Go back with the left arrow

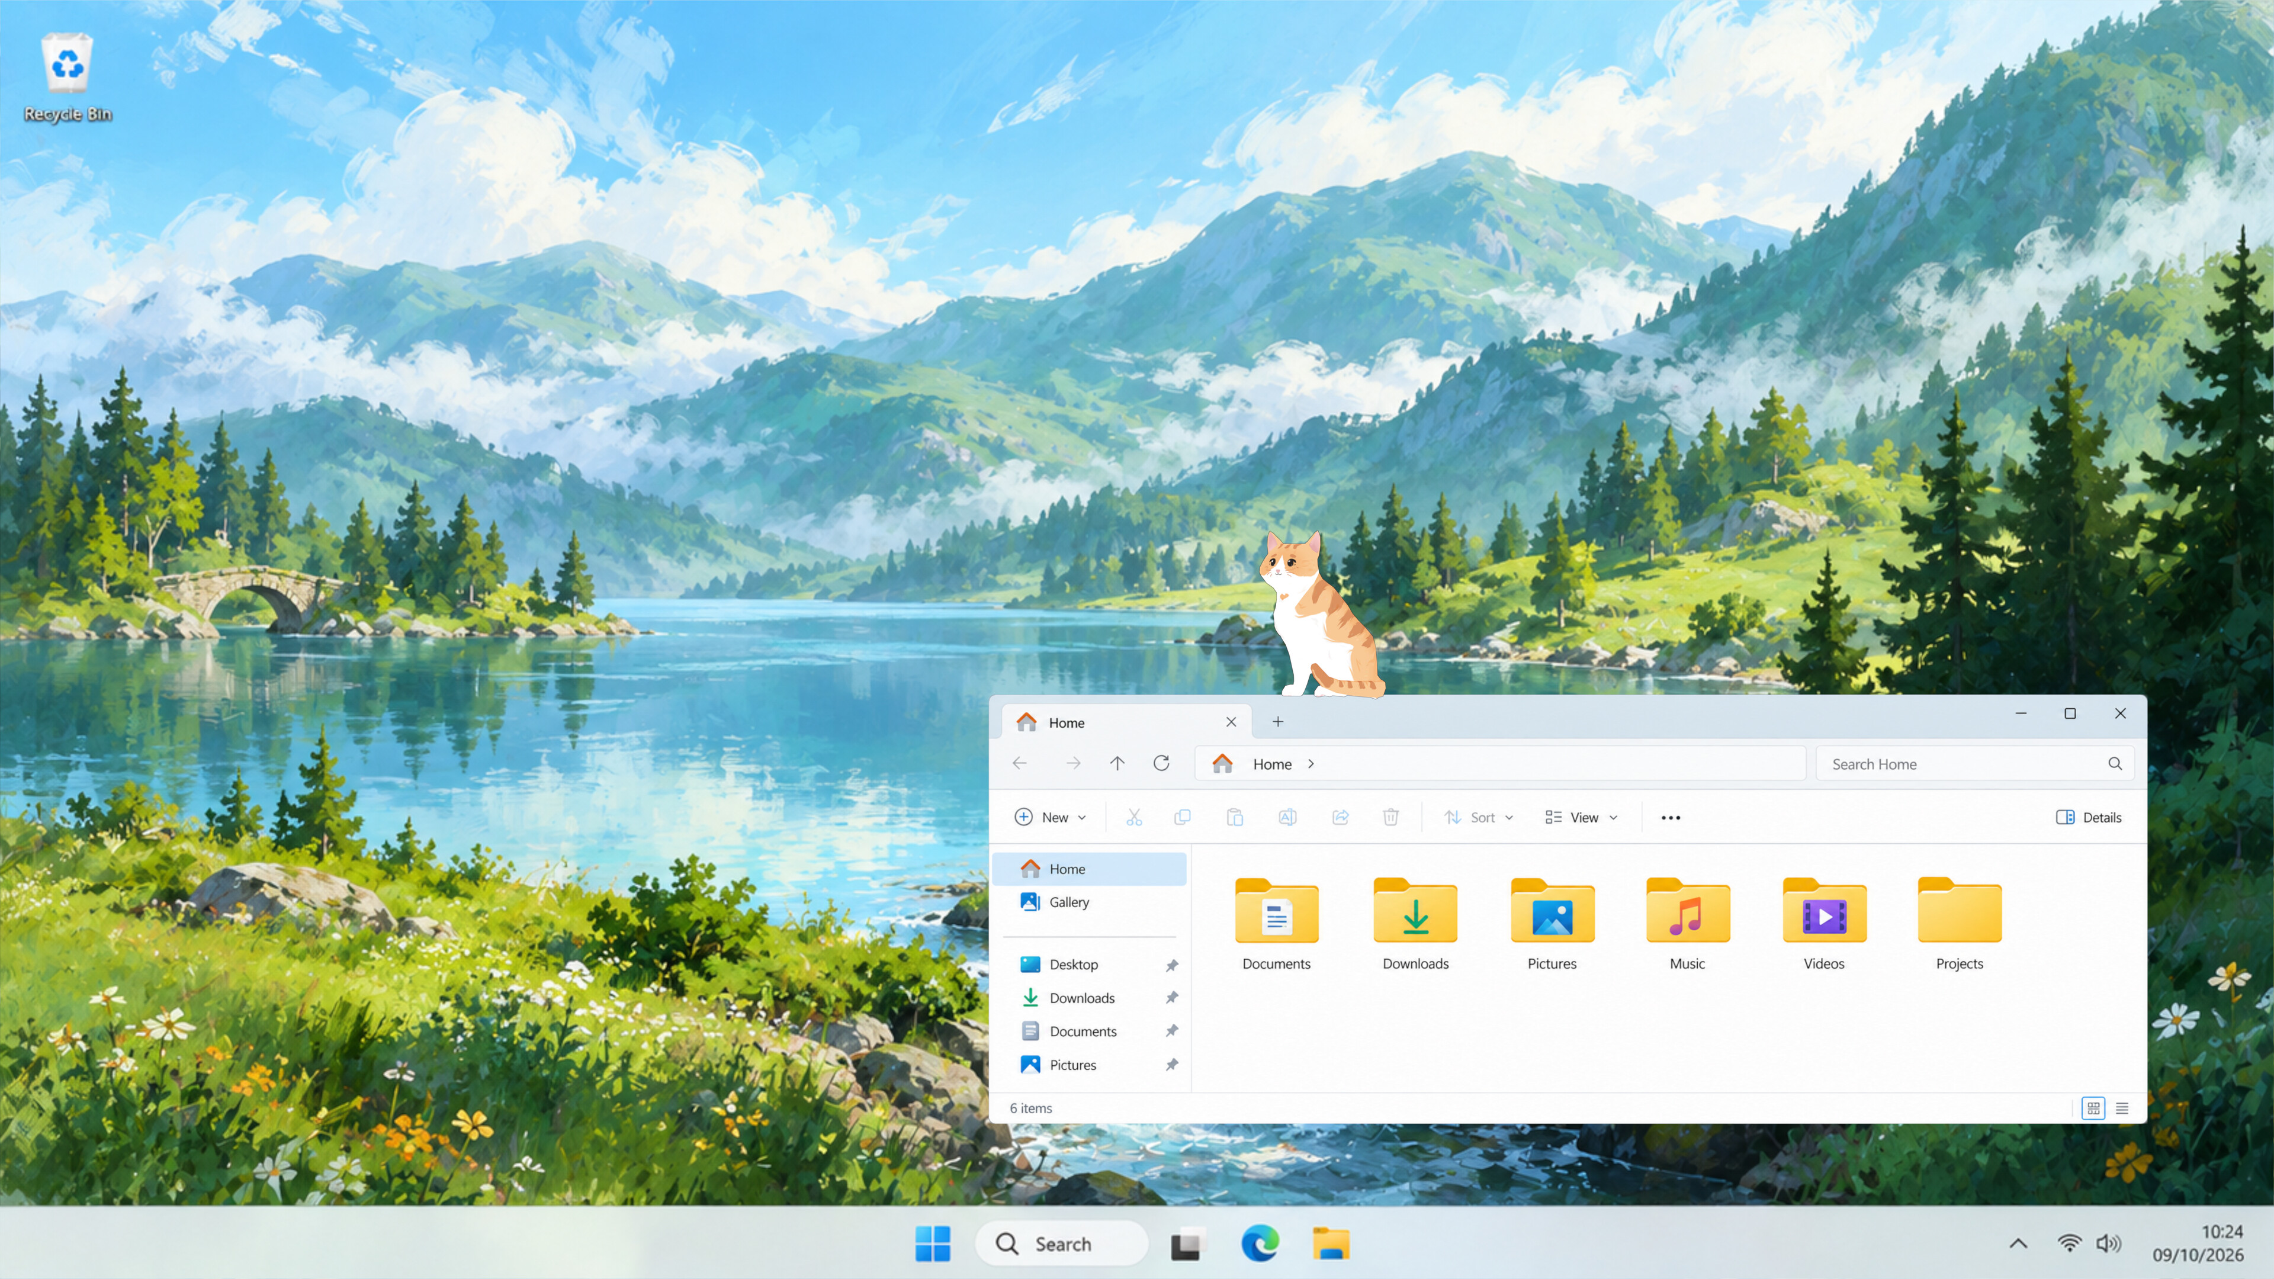pos(1020,763)
